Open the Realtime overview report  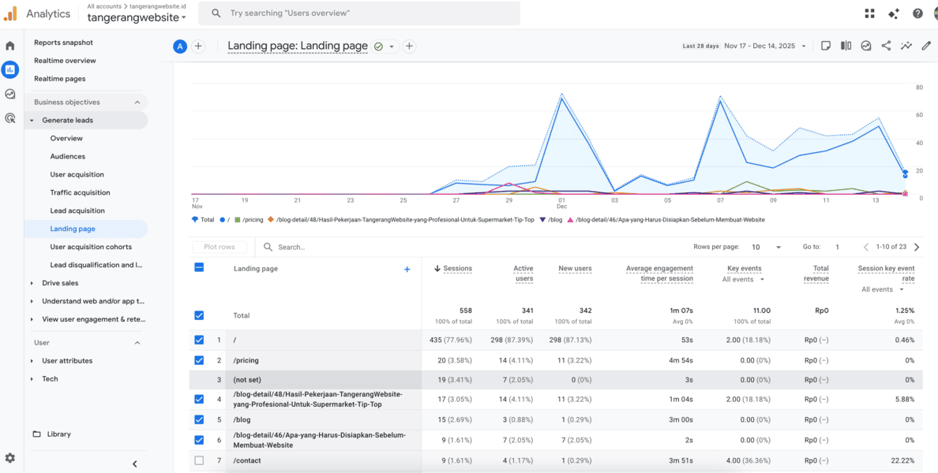pos(65,61)
